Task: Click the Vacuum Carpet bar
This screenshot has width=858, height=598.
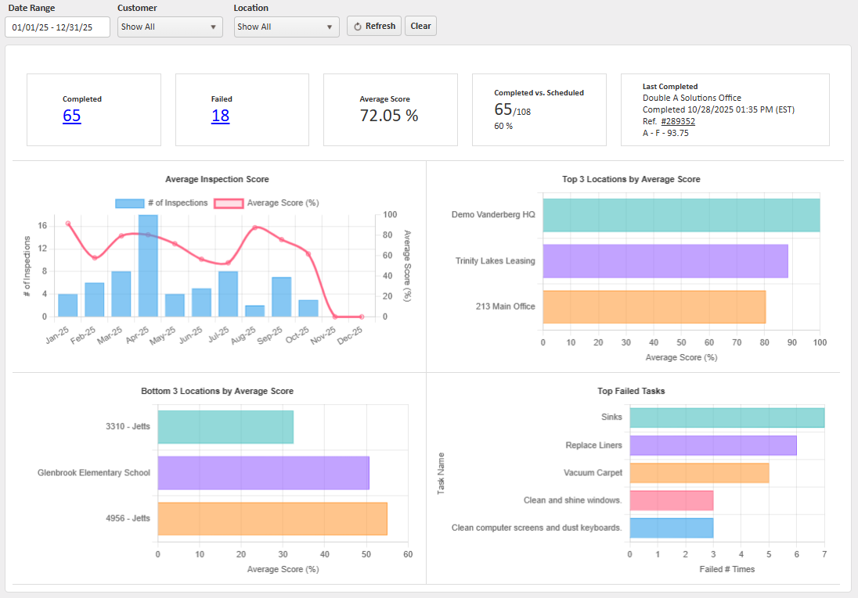Action: click(699, 473)
